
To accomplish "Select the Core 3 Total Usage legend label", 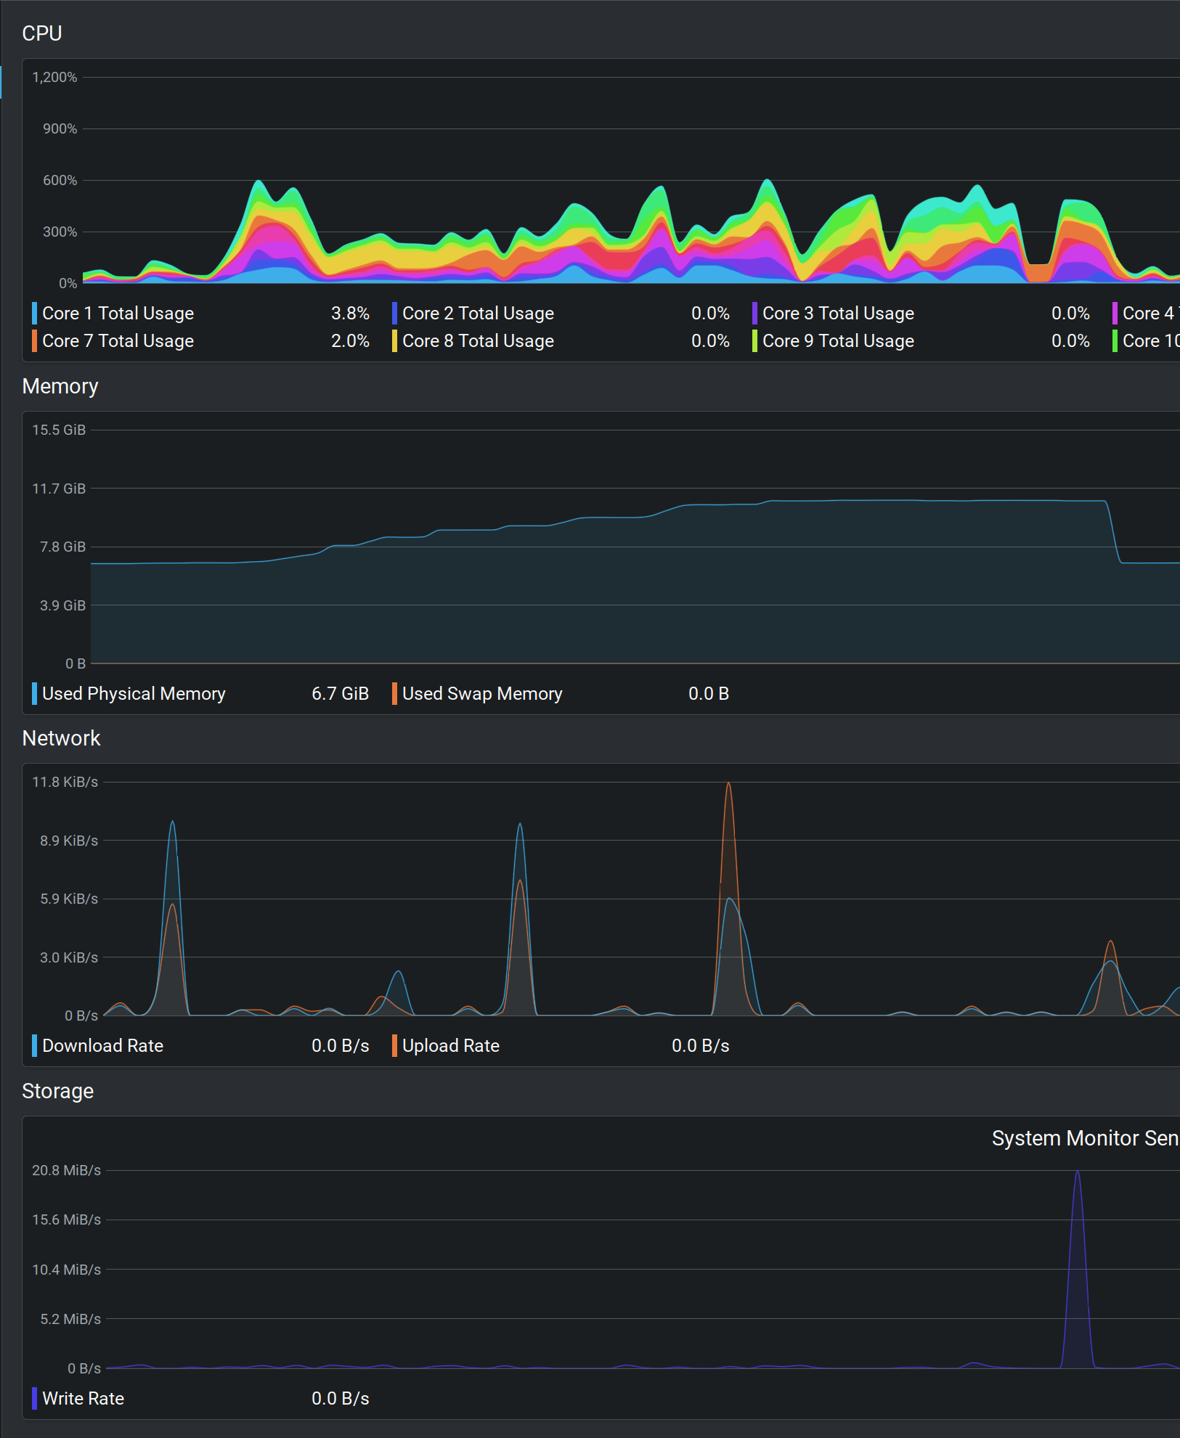I will 838,313.
